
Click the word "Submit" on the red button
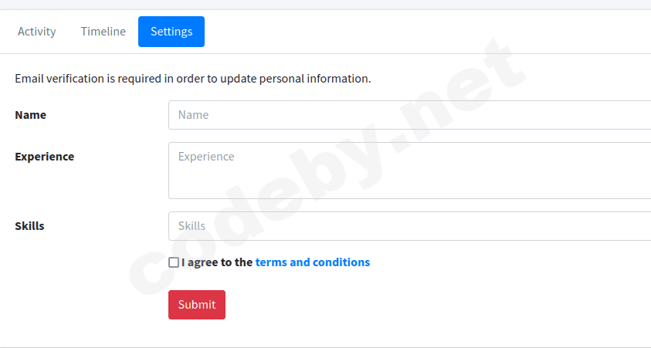pyautogui.click(x=197, y=305)
